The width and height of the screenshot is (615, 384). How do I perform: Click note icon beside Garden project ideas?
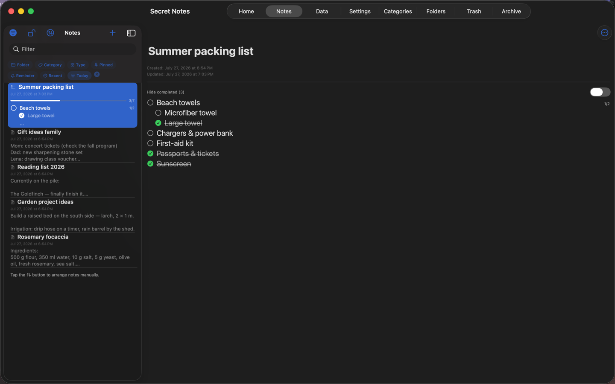pyautogui.click(x=12, y=202)
